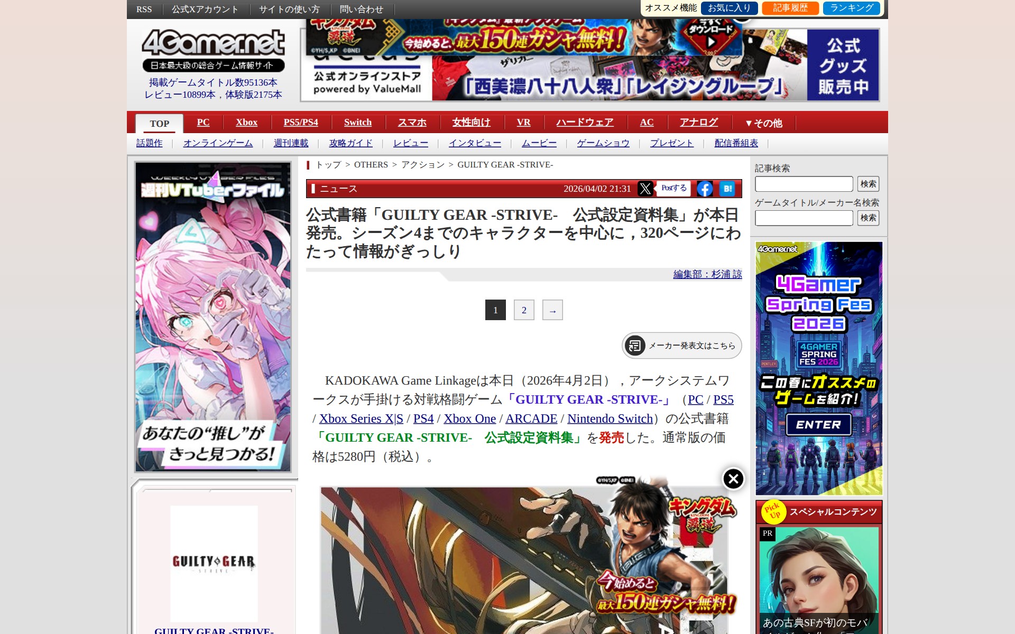Click the Postする share button
Screen dimensions: 1015x634
pyautogui.click(x=673, y=188)
